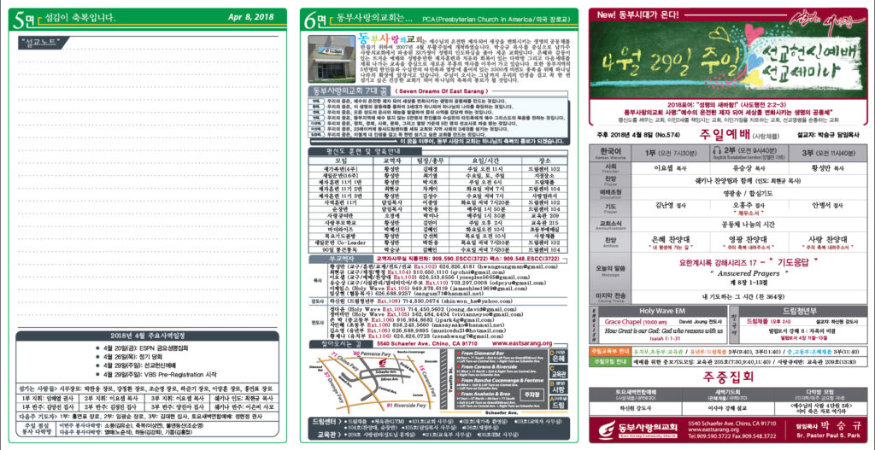Open the www.eastsarang.org link above the map
Viewport: 875px width, 450px height.
[x=520, y=343]
